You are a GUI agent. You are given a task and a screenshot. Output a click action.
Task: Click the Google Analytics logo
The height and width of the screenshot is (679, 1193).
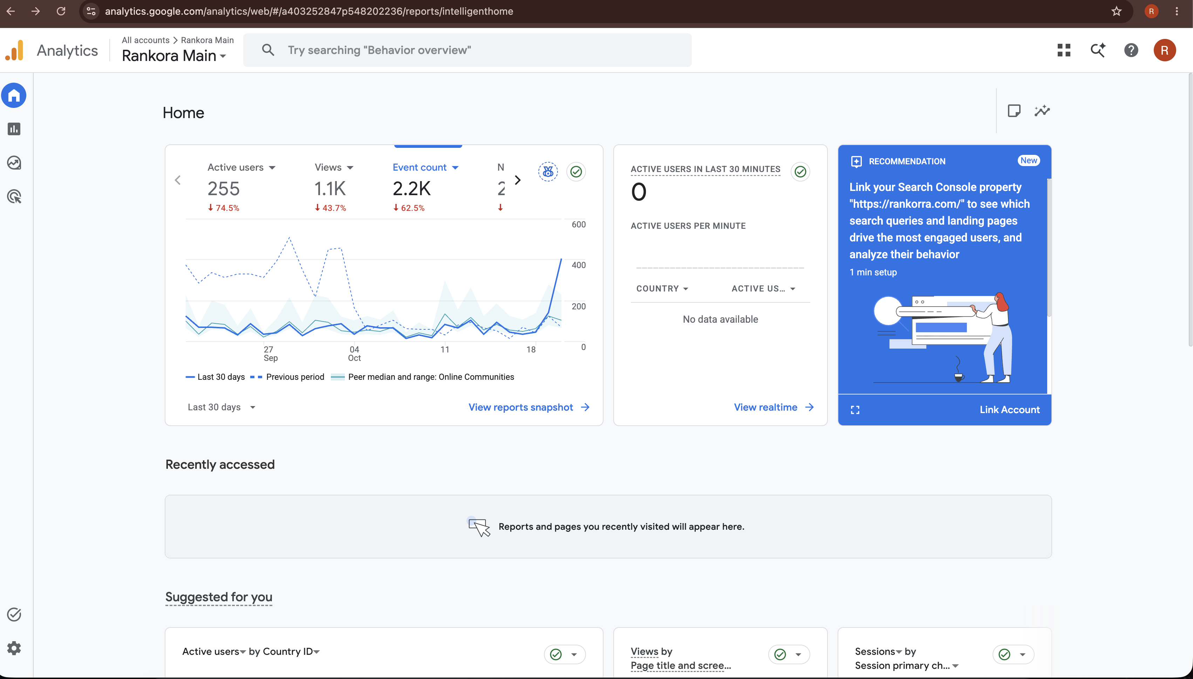(x=14, y=50)
